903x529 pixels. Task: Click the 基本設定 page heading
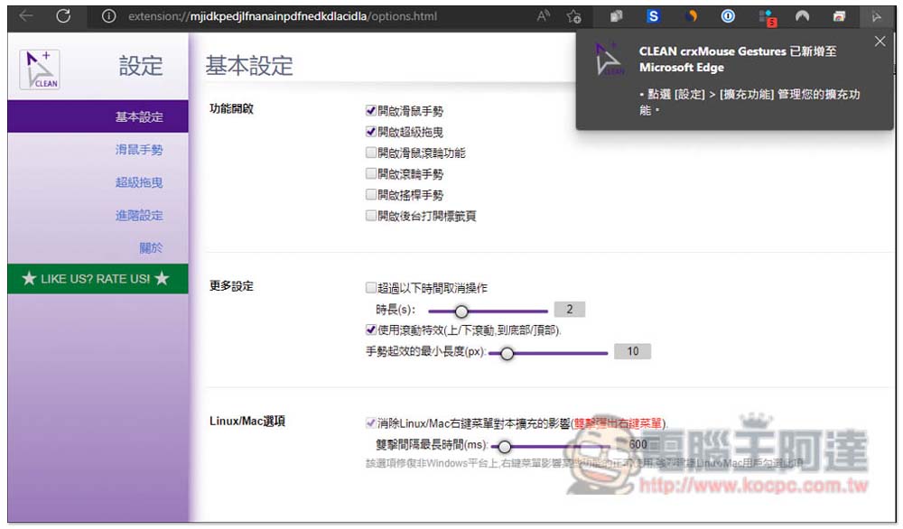[249, 66]
